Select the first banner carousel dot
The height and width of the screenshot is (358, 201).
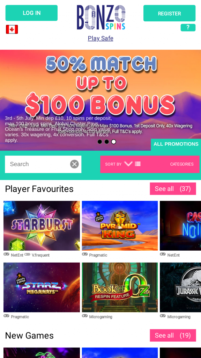[x=99, y=142]
